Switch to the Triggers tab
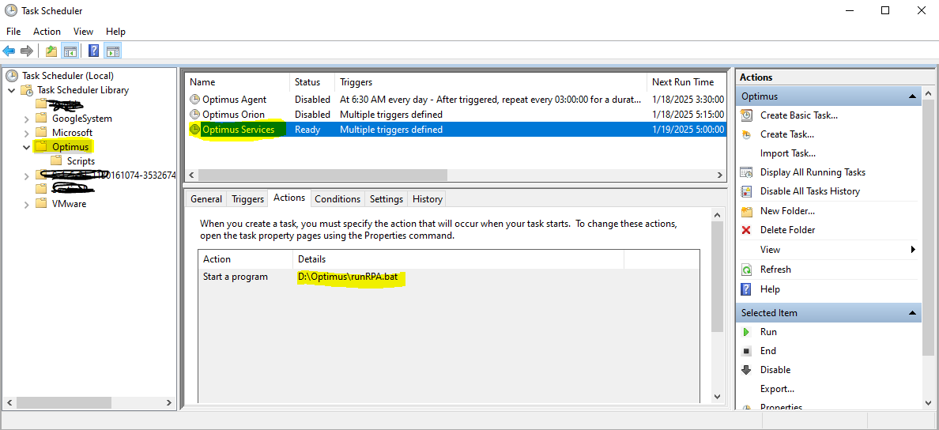939x430 pixels. (247, 199)
